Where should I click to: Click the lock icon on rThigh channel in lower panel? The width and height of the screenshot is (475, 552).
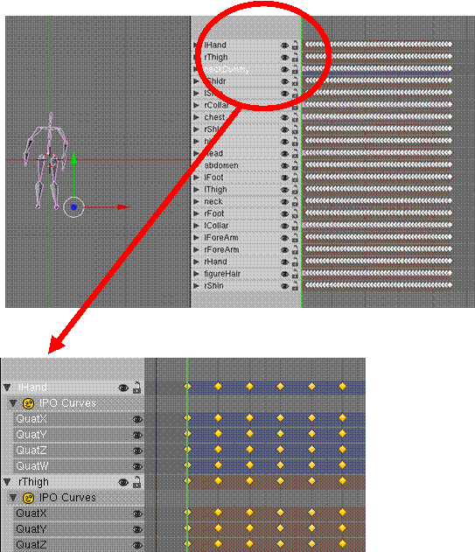pos(136,482)
